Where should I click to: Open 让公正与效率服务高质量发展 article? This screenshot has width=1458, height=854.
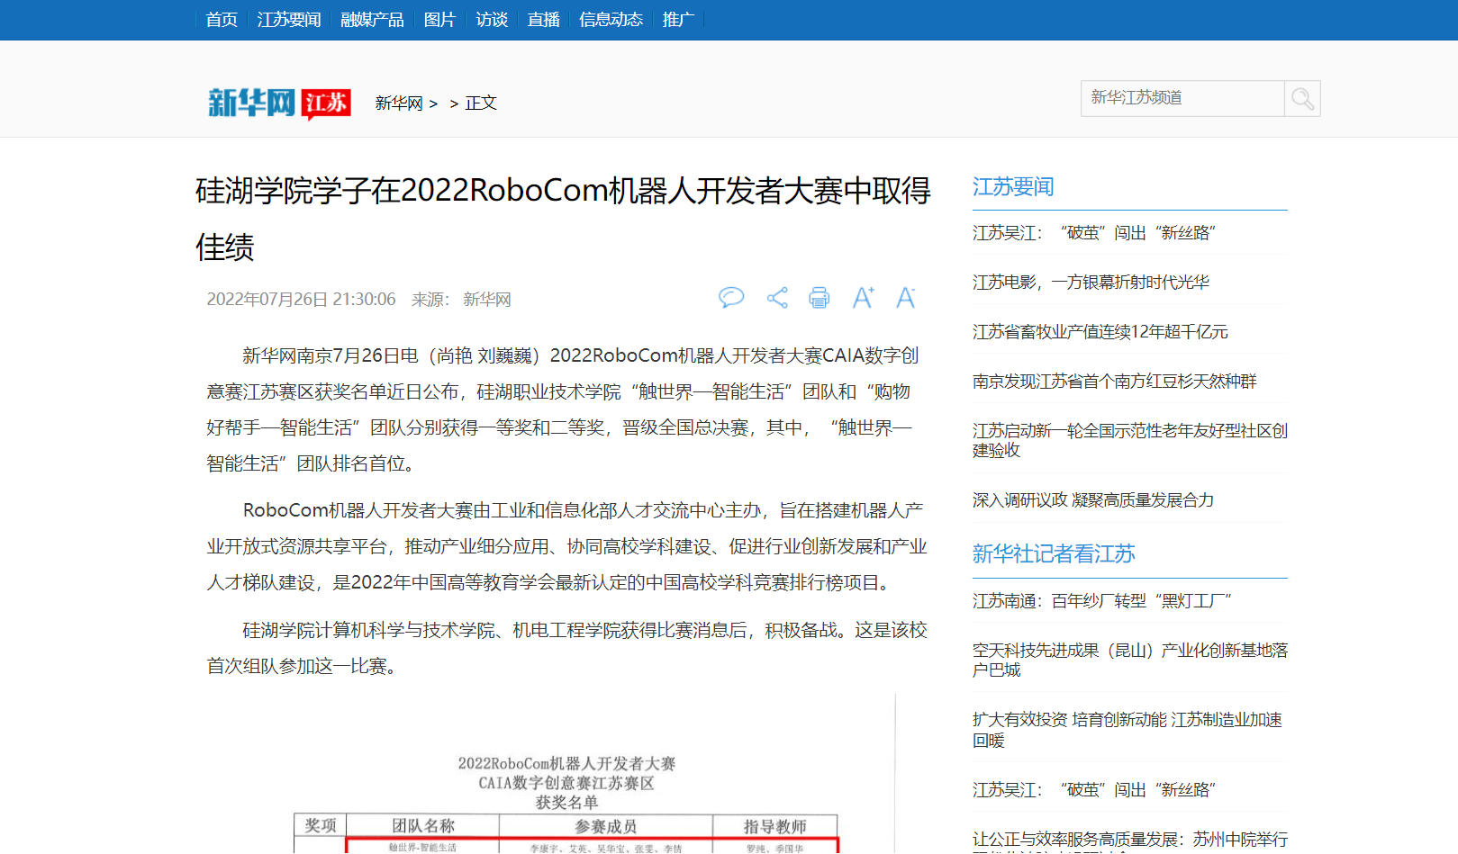click(1130, 842)
